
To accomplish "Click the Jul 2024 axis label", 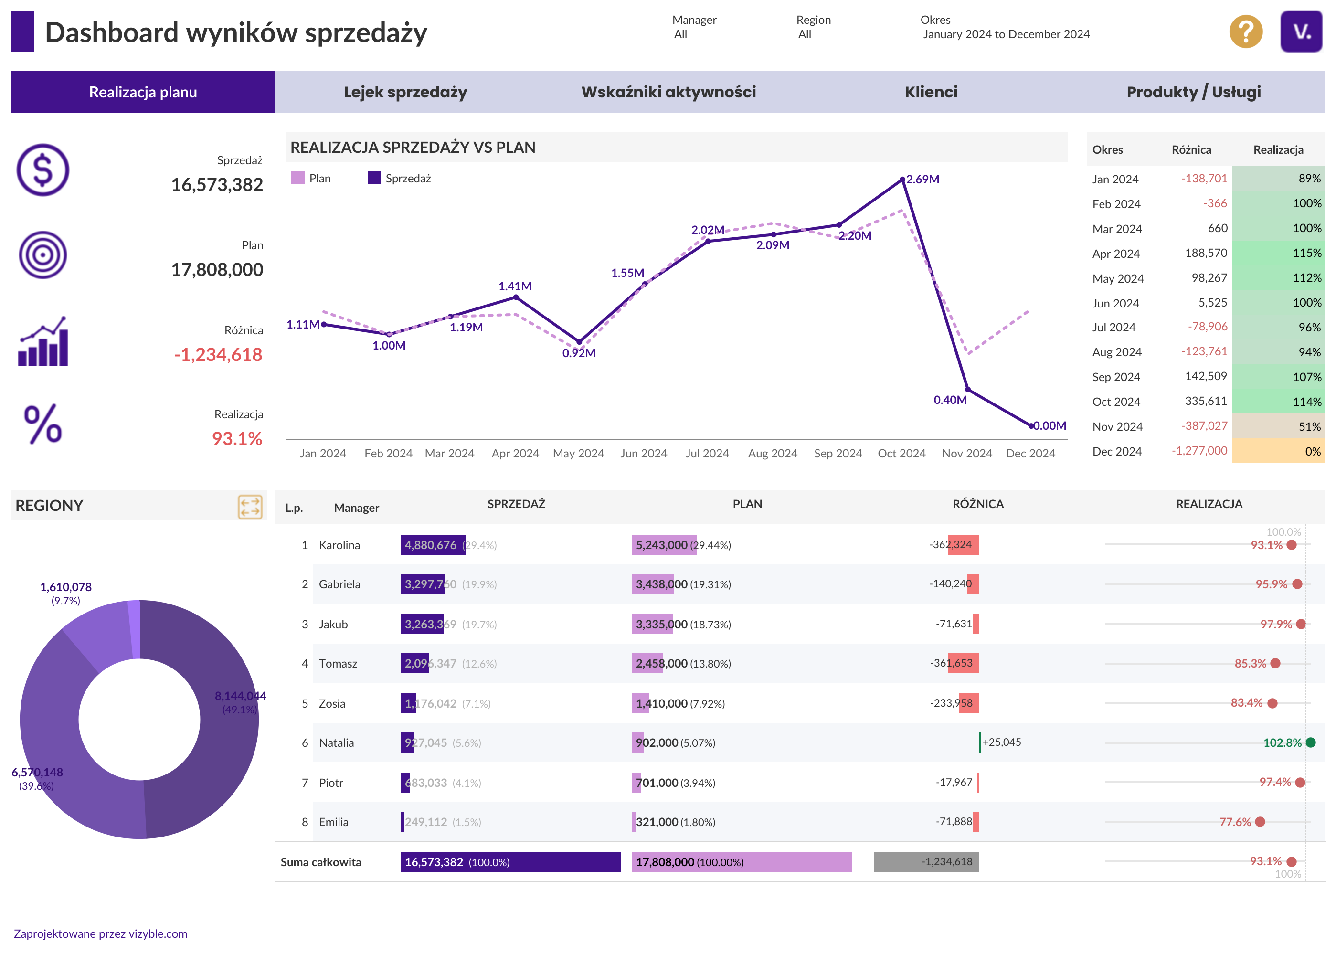I will pyautogui.click(x=707, y=454).
